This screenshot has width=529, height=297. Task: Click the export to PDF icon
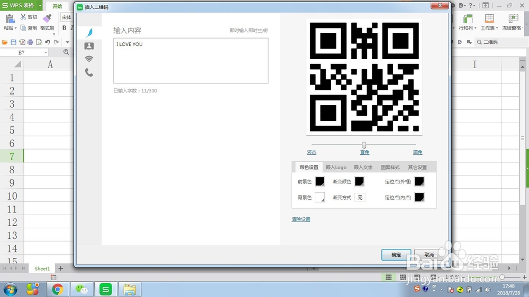tap(22, 42)
